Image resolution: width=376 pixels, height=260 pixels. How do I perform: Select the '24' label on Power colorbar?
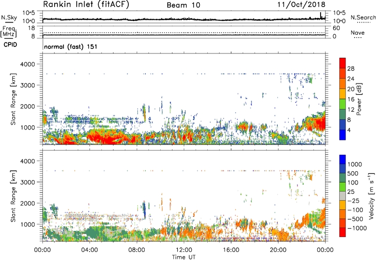point(351,79)
